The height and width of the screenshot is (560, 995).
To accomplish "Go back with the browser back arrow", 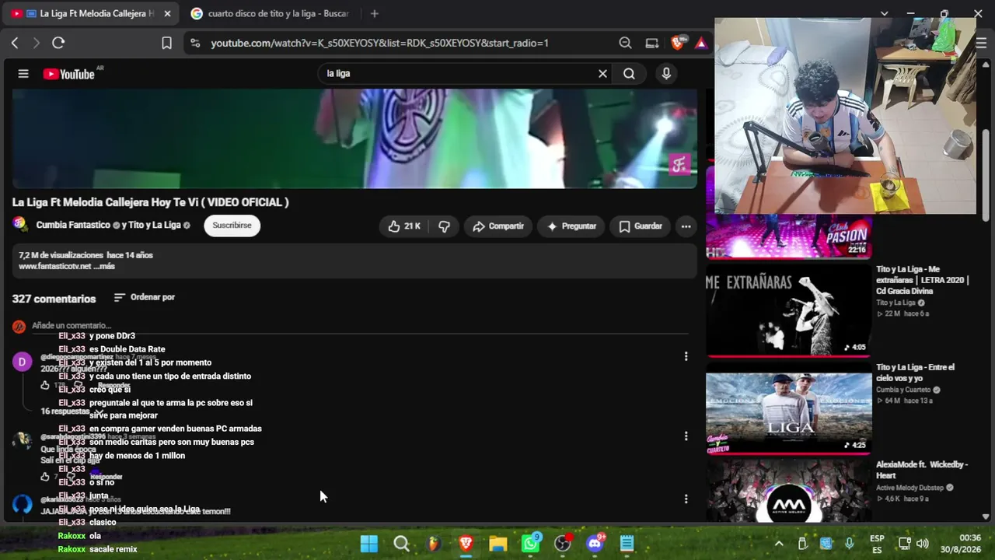I will point(15,43).
